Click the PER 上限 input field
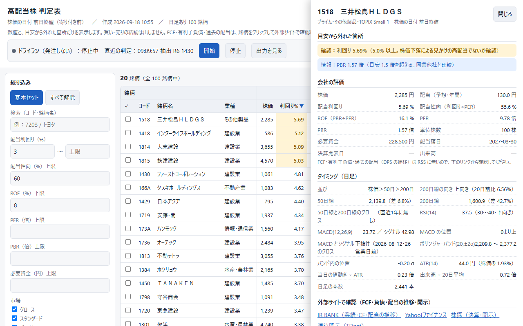523x326 pixels. point(60,232)
